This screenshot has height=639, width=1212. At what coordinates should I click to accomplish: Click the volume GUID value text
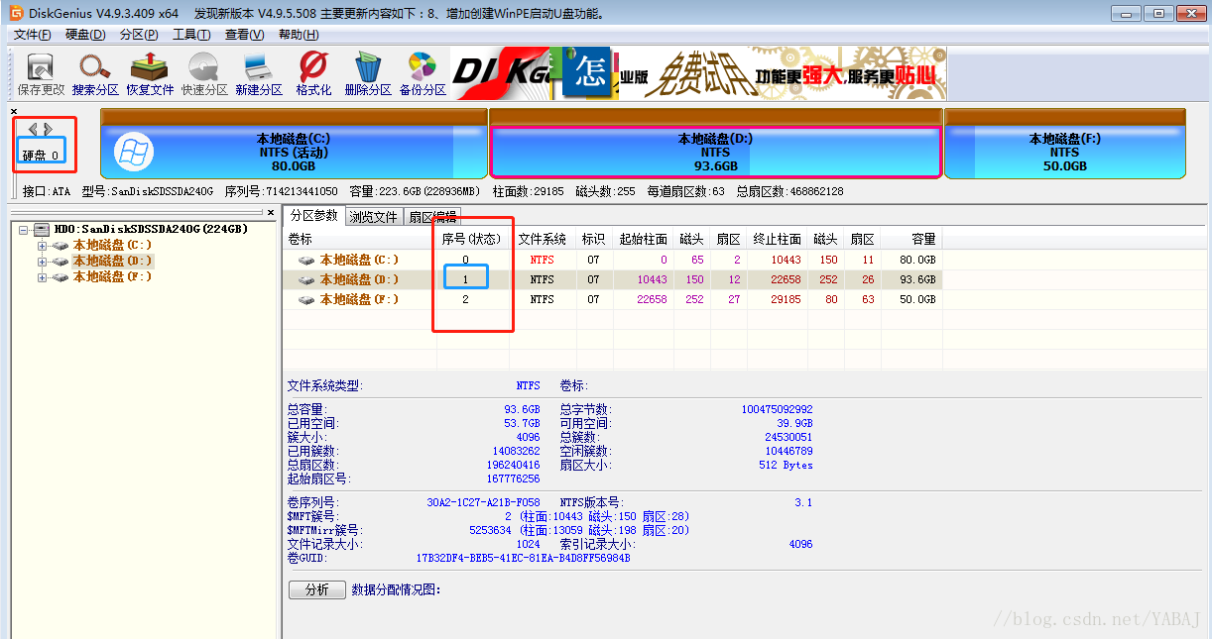coord(523,558)
